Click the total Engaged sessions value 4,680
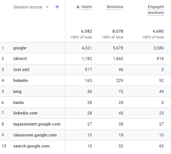The height and width of the screenshot is (154, 171). [x=158, y=31]
